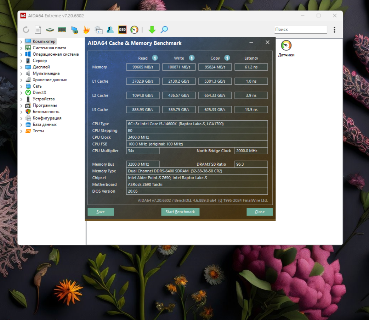Screen dimensions: 369x320
Task: Open the Report toolbar icon
Action: pyautogui.click(x=38, y=30)
